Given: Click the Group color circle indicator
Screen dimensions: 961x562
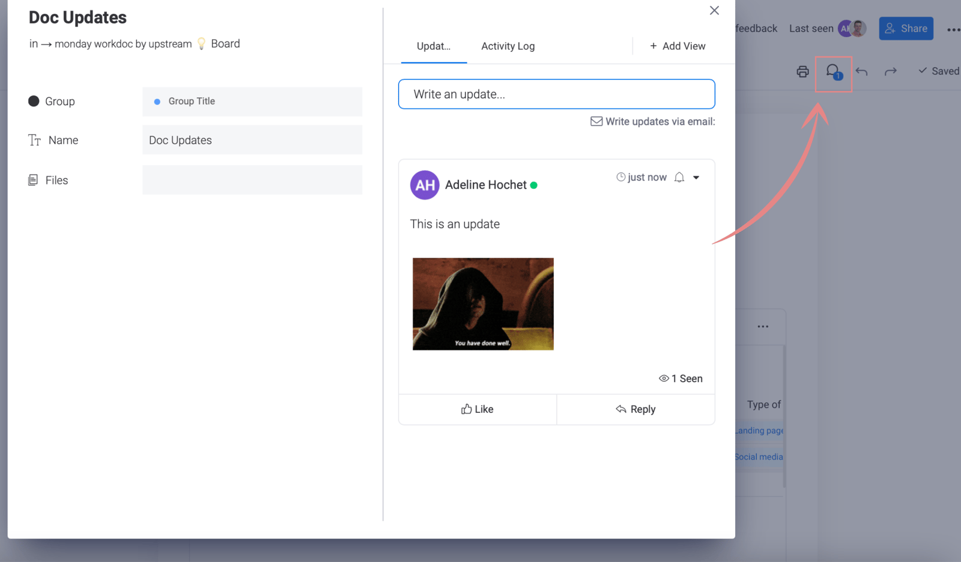Looking at the screenshot, I should pos(34,101).
